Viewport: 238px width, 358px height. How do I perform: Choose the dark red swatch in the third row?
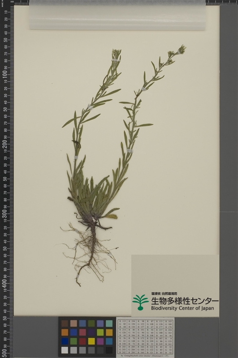pos(82,341)
